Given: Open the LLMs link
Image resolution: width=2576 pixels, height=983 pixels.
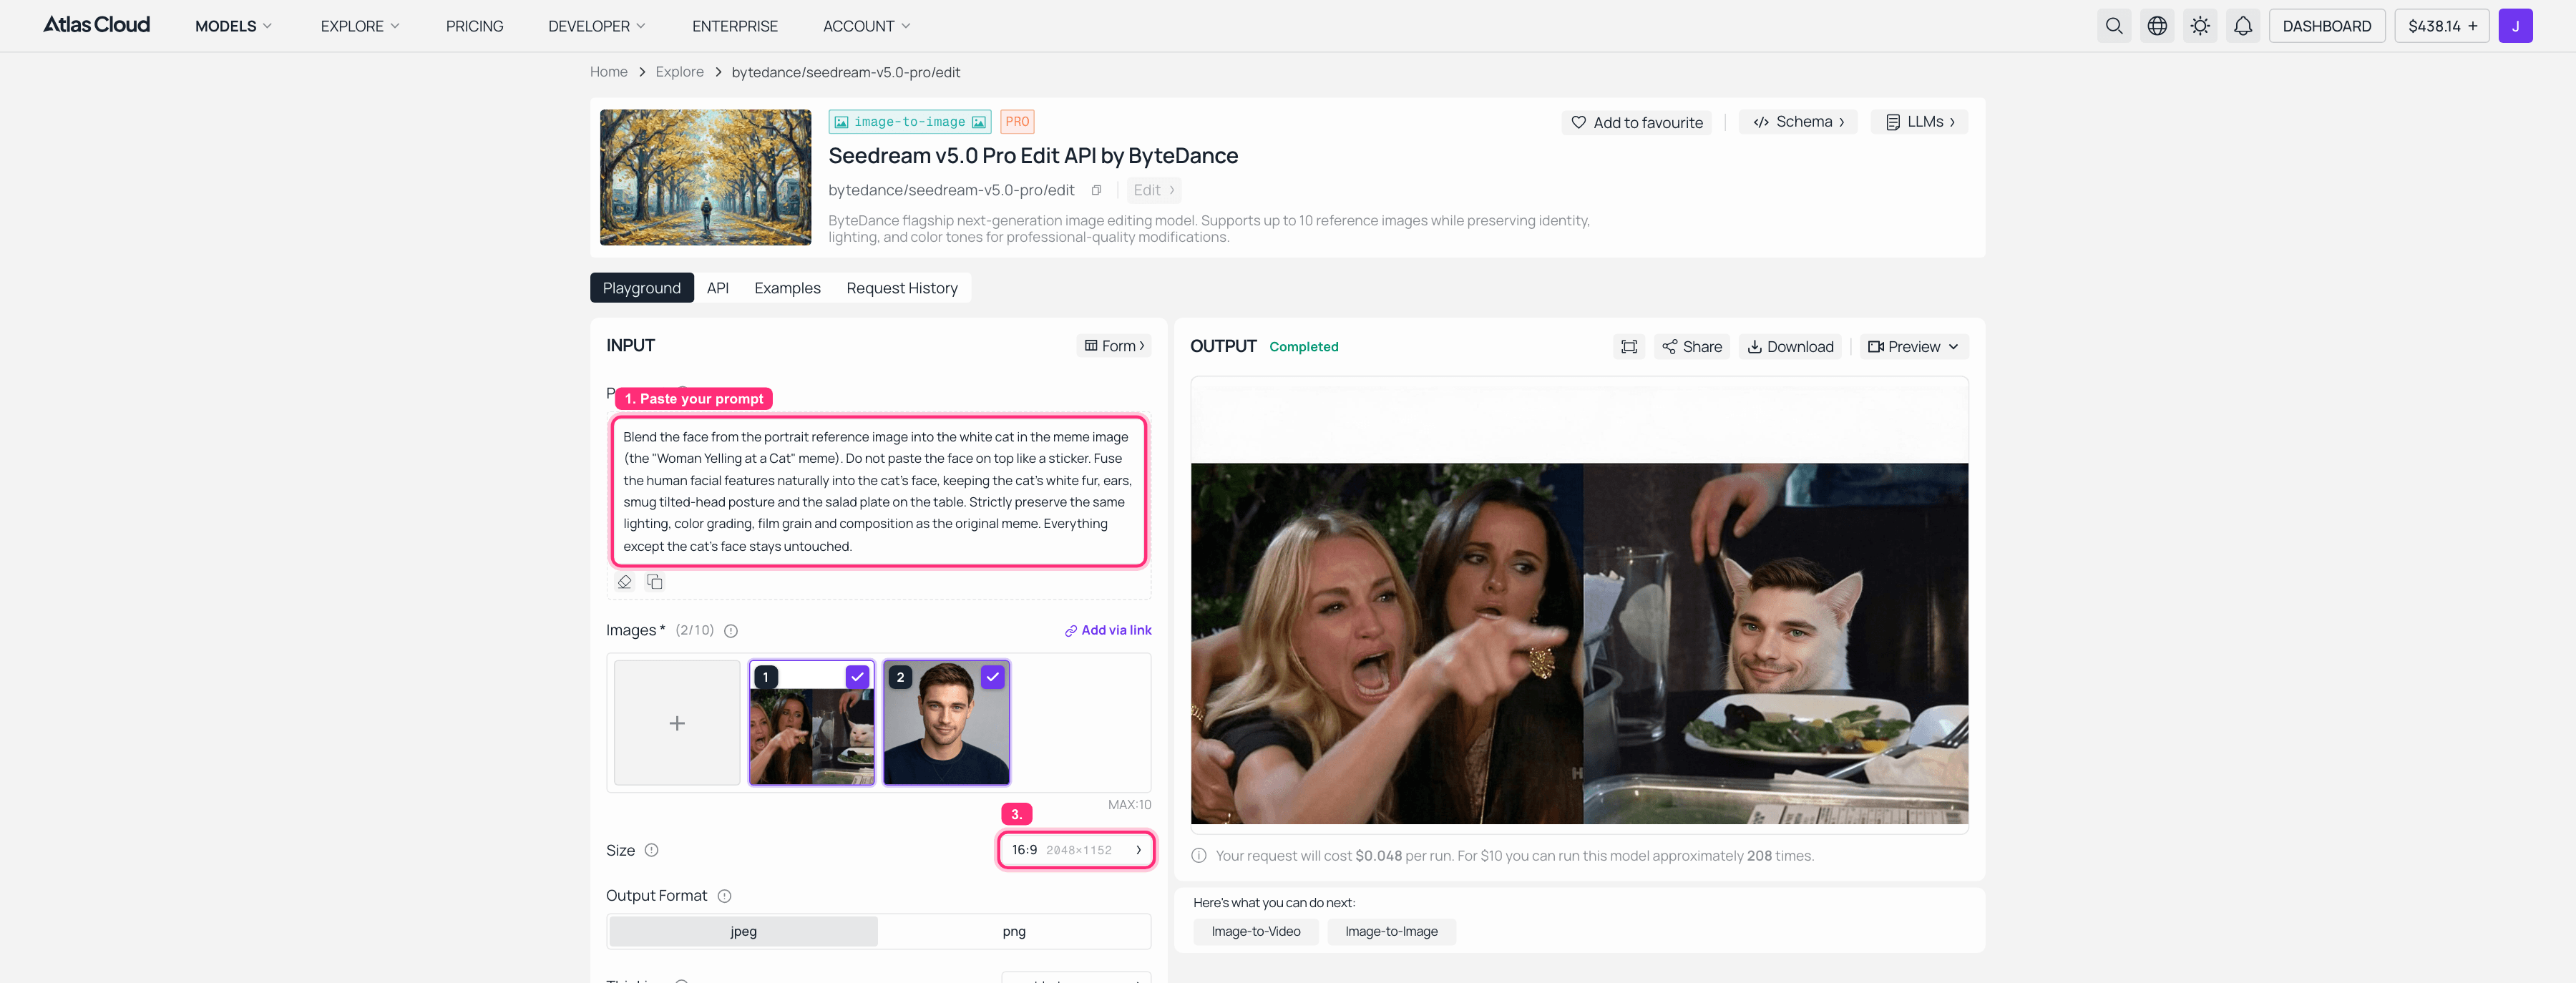Looking at the screenshot, I should [1920, 122].
